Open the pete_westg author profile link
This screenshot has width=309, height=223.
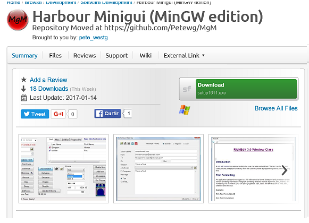click(x=94, y=37)
